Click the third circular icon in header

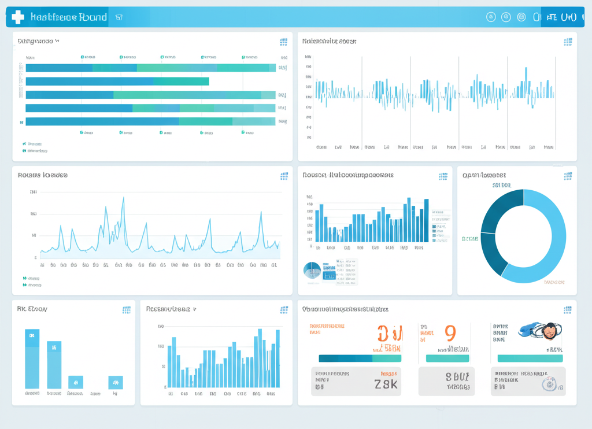click(x=521, y=17)
